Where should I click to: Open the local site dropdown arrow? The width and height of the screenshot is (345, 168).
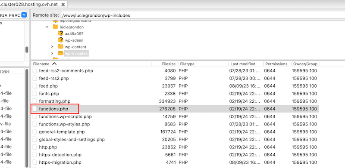click(24, 15)
